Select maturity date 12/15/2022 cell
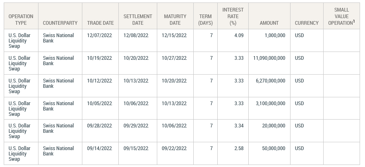365x167 pixels. [x=175, y=40]
